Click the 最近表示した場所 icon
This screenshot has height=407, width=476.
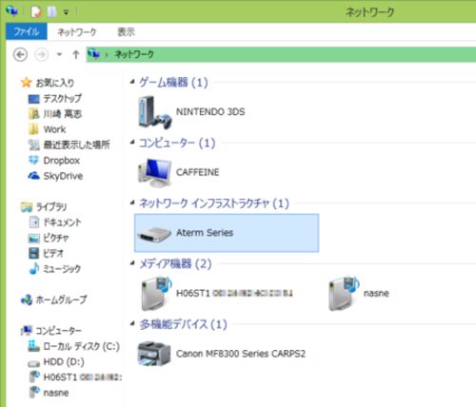click(x=33, y=145)
